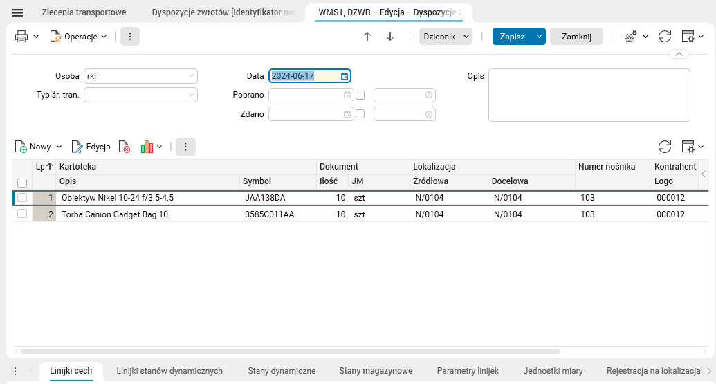Open the Pobrano calendar picker icon
Image resolution: width=716 pixels, height=384 pixels.
point(347,95)
